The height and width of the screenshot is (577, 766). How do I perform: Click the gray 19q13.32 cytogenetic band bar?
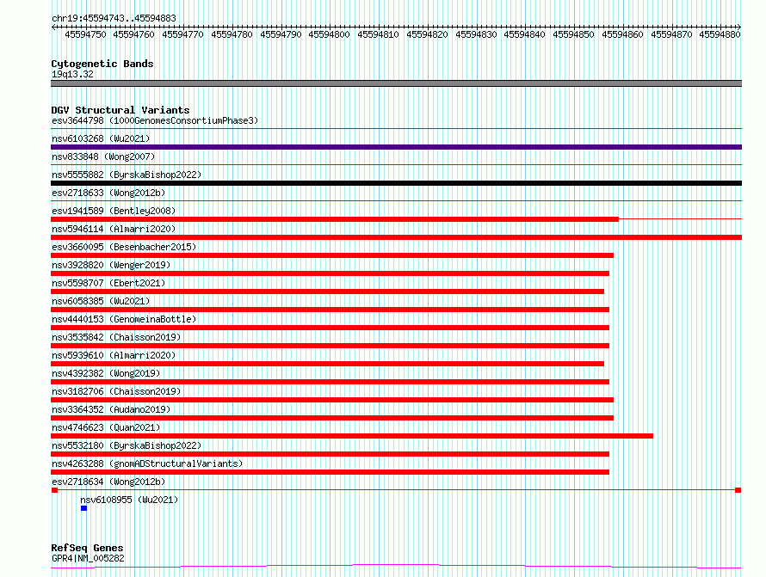[x=396, y=83]
